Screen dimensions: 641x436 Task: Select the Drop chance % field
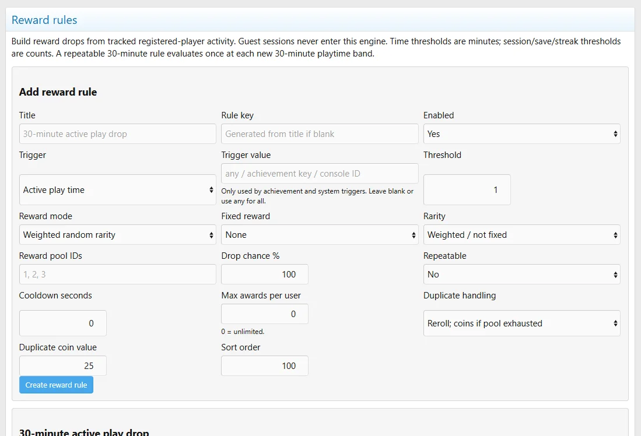[264, 274]
